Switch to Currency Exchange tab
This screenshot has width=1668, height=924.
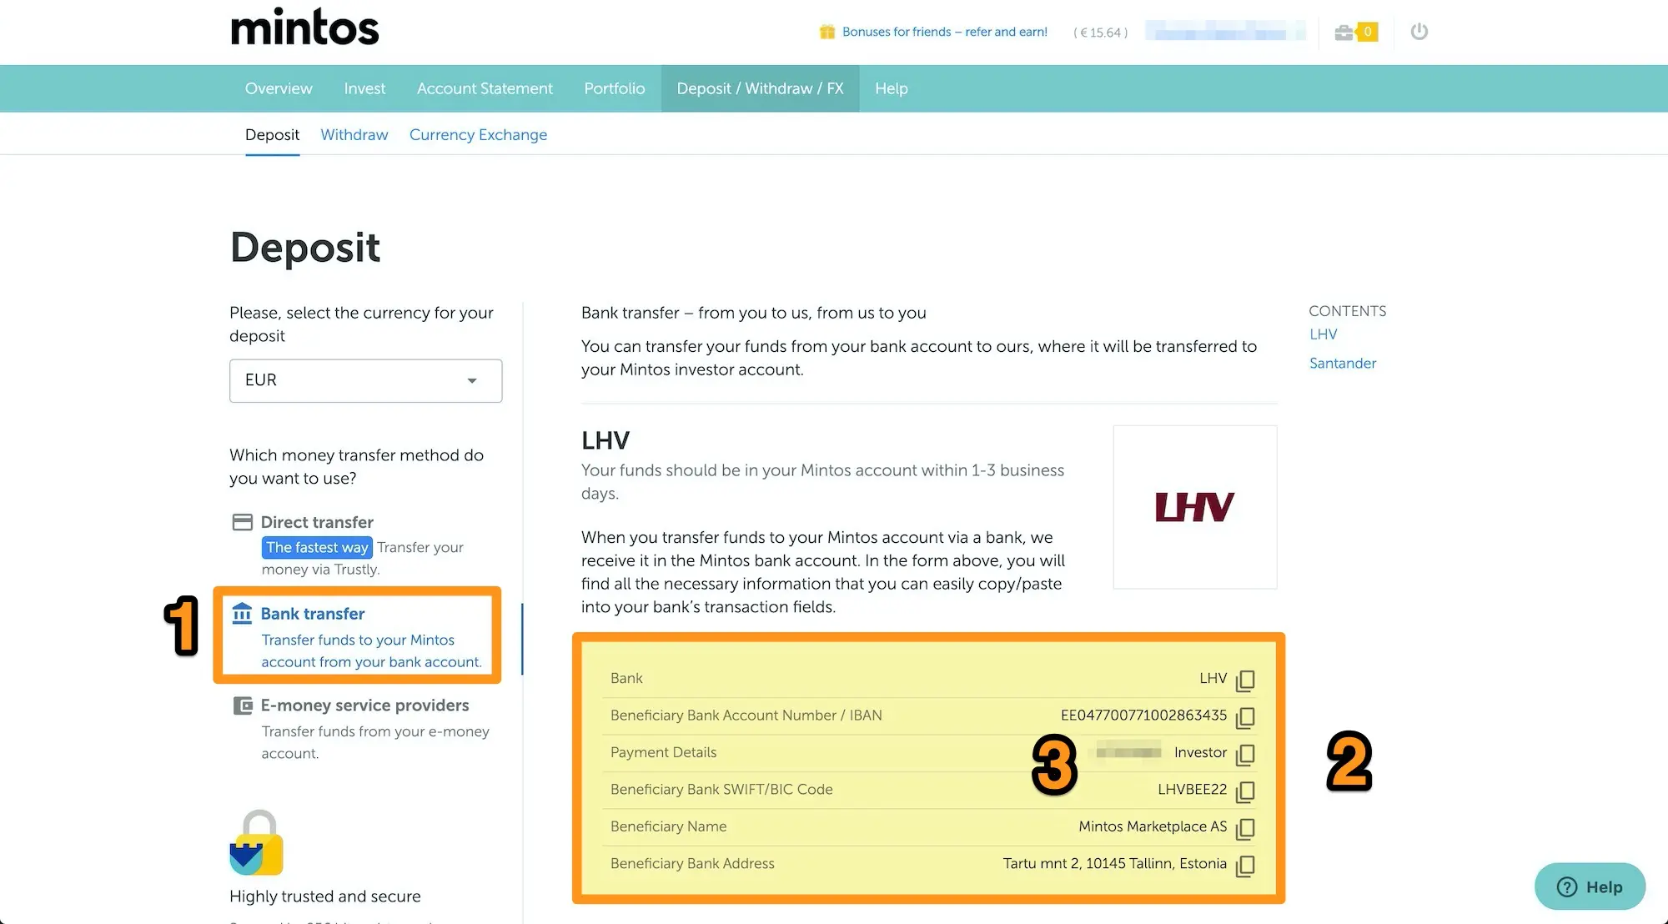pos(478,135)
